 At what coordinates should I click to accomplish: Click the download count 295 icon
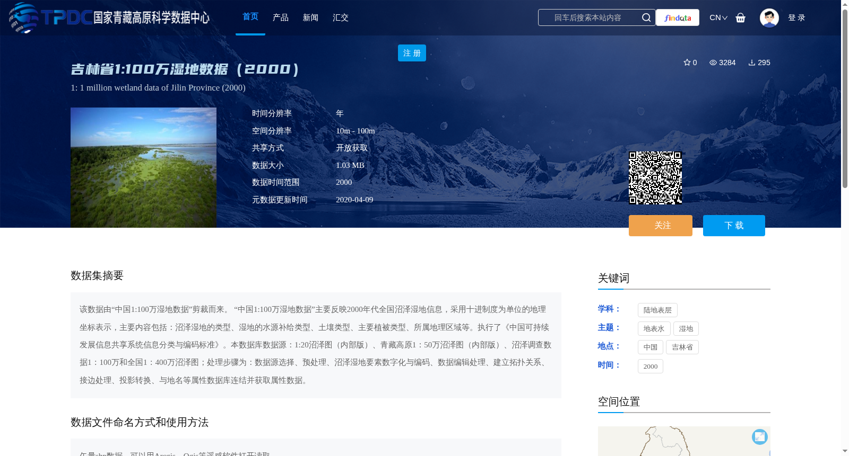(x=759, y=62)
